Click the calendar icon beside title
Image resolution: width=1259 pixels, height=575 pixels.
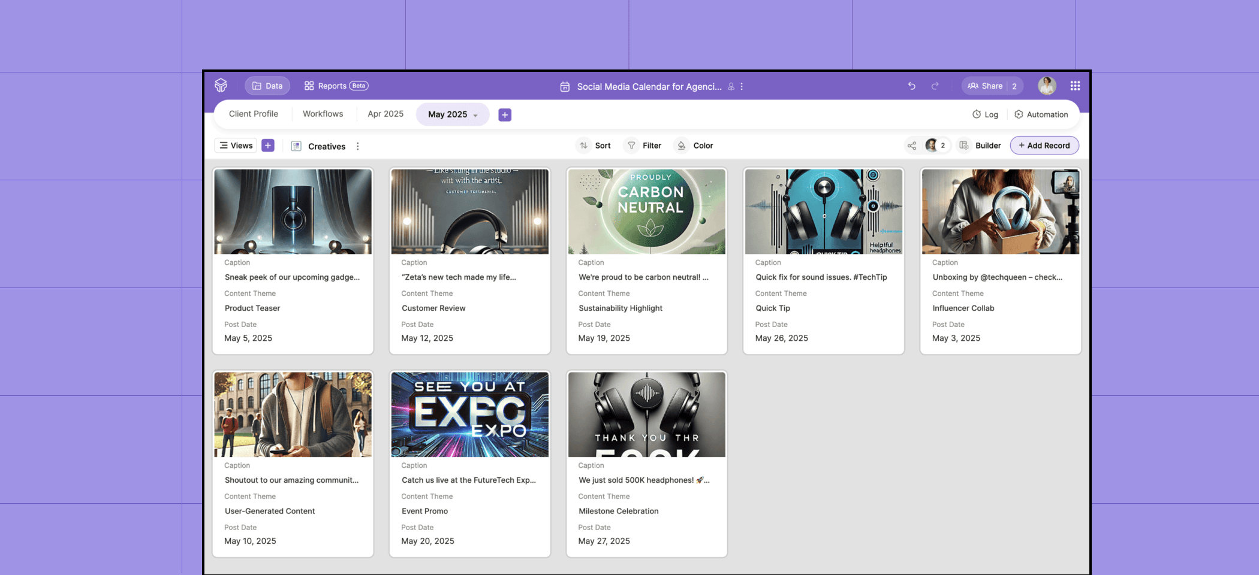pyautogui.click(x=565, y=87)
